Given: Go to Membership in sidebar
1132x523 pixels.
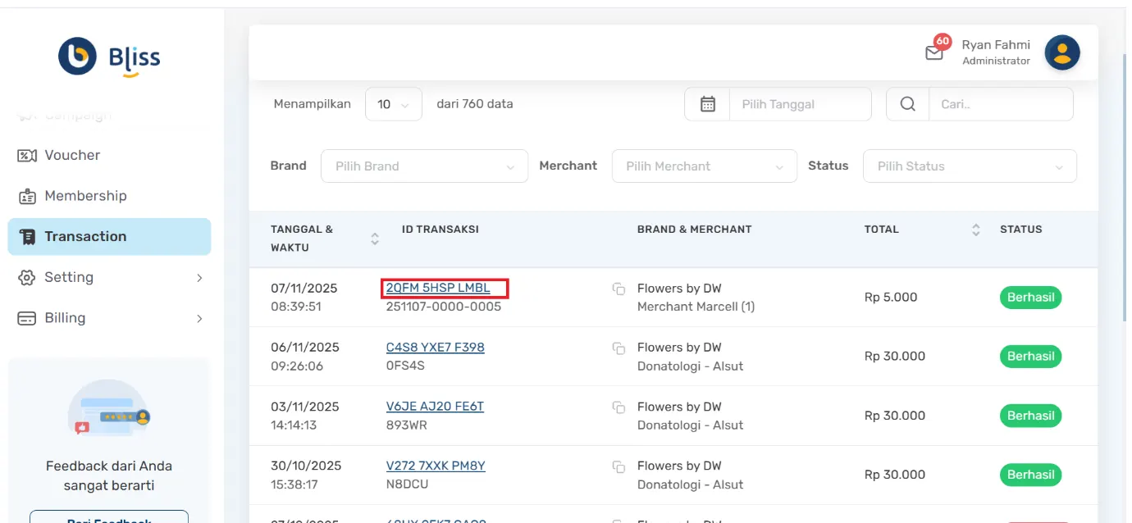Looking at the screenshot, I should click(85, 196).
